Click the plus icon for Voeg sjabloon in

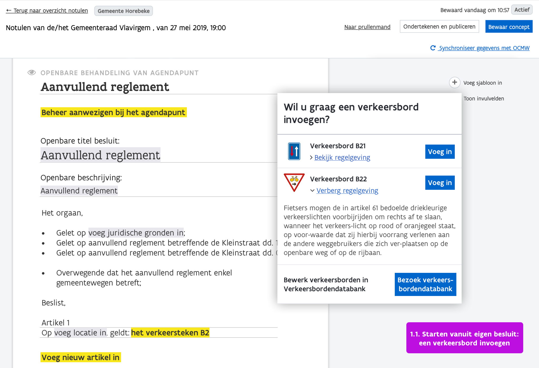click(x=455, y=83)
